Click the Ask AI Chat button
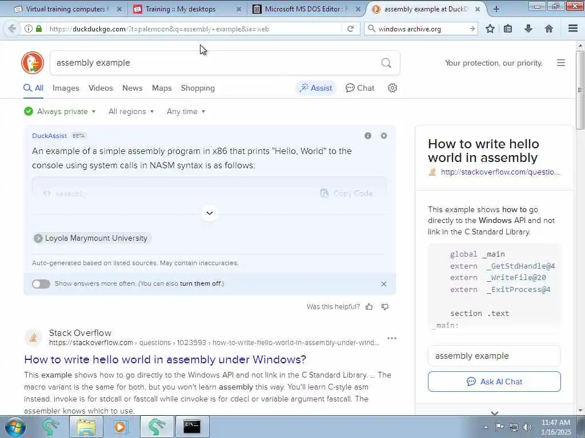Viewport: 585px width, 438px height. [494, 382]
